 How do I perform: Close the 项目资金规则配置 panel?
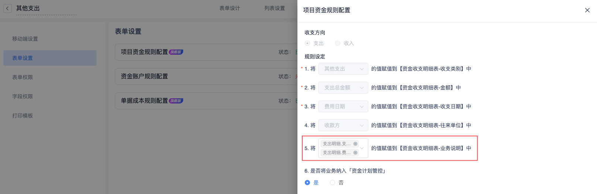[x=587, y=10]
